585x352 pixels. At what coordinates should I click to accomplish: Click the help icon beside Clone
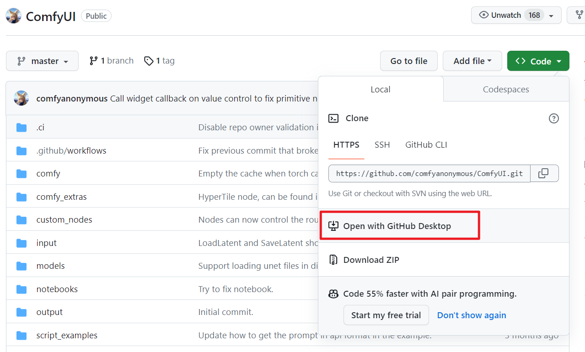(x=553, y=118)
